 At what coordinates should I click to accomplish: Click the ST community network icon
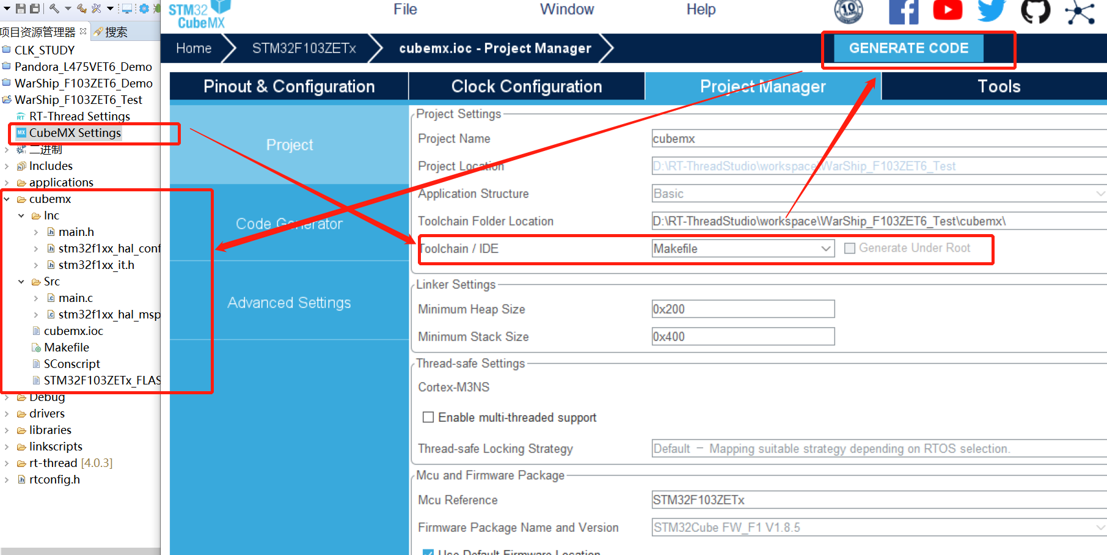(x=1080, y=12)
